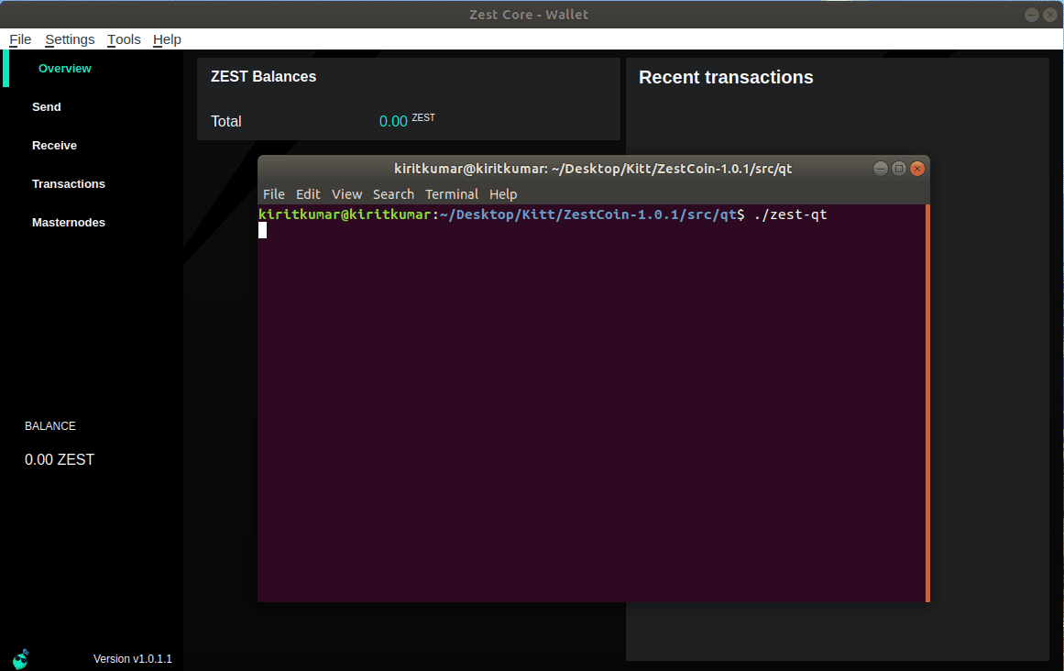Image resolution: width=1064 pixels, height=671 pixels.
Task: Open the Overview page in the sidebar
Action: (64, 69)
